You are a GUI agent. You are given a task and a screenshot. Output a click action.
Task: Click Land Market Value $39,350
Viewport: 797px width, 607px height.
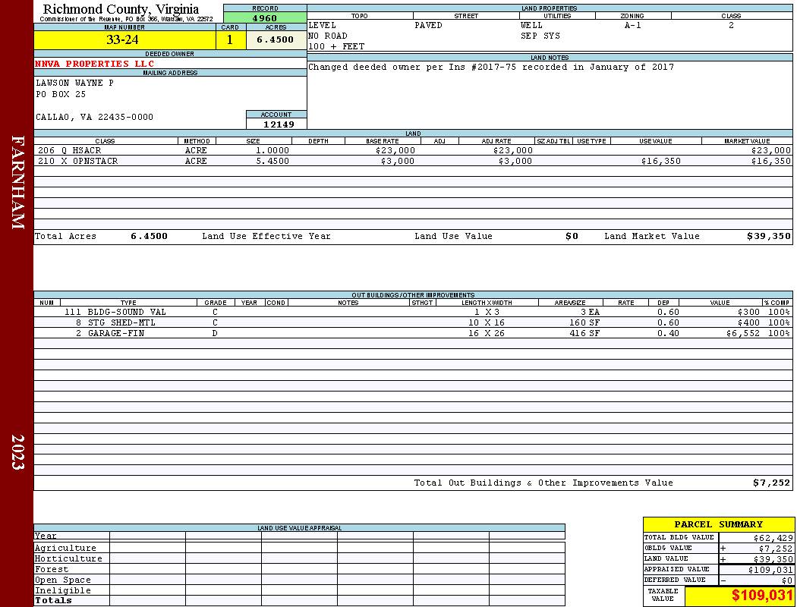click(768, 236)
